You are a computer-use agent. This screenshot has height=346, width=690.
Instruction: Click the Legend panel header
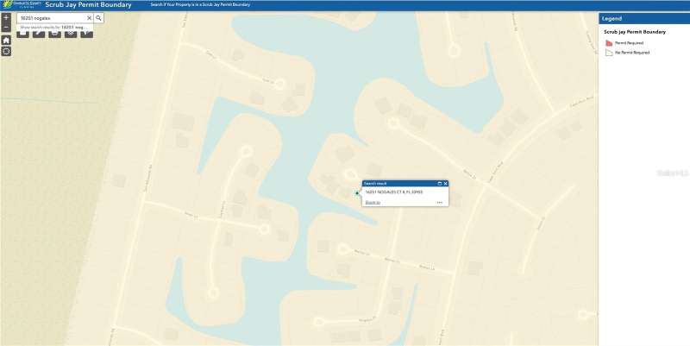coord(643,18)
